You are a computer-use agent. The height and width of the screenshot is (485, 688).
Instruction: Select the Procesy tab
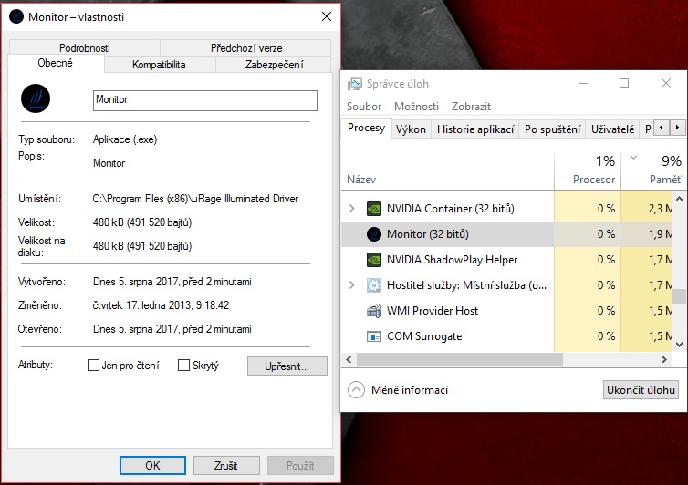click(366, 128)
